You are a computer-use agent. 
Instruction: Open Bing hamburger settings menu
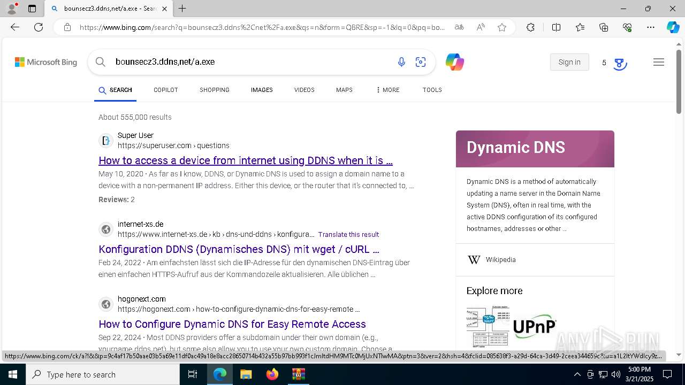click(x=659, y=62)
